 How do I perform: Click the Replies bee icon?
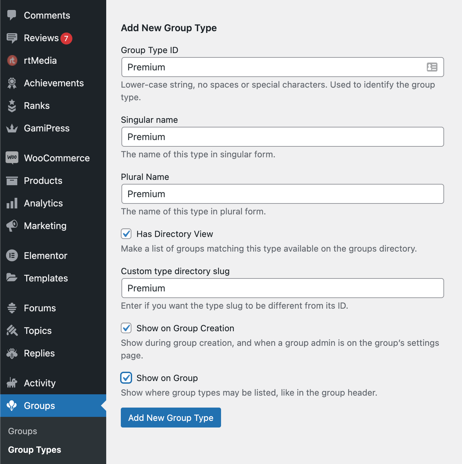coord(12,353)
